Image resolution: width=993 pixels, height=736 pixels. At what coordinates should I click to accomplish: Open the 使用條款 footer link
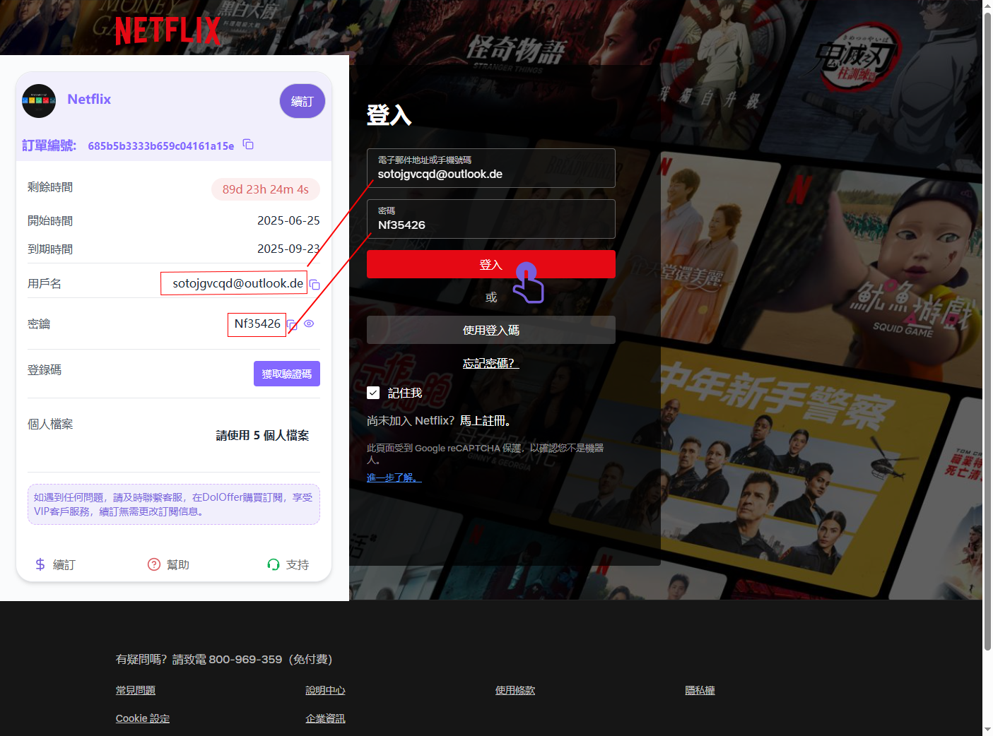click(x=515, y=690)
